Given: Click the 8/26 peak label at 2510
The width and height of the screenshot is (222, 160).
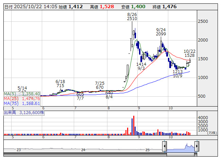Looking at the screenshot, I should (x=132, y=17).
